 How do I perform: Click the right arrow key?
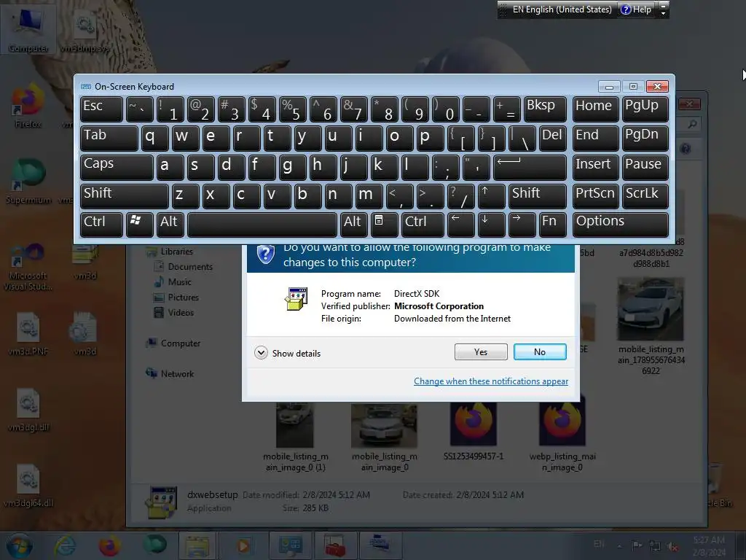click(522, 225)
